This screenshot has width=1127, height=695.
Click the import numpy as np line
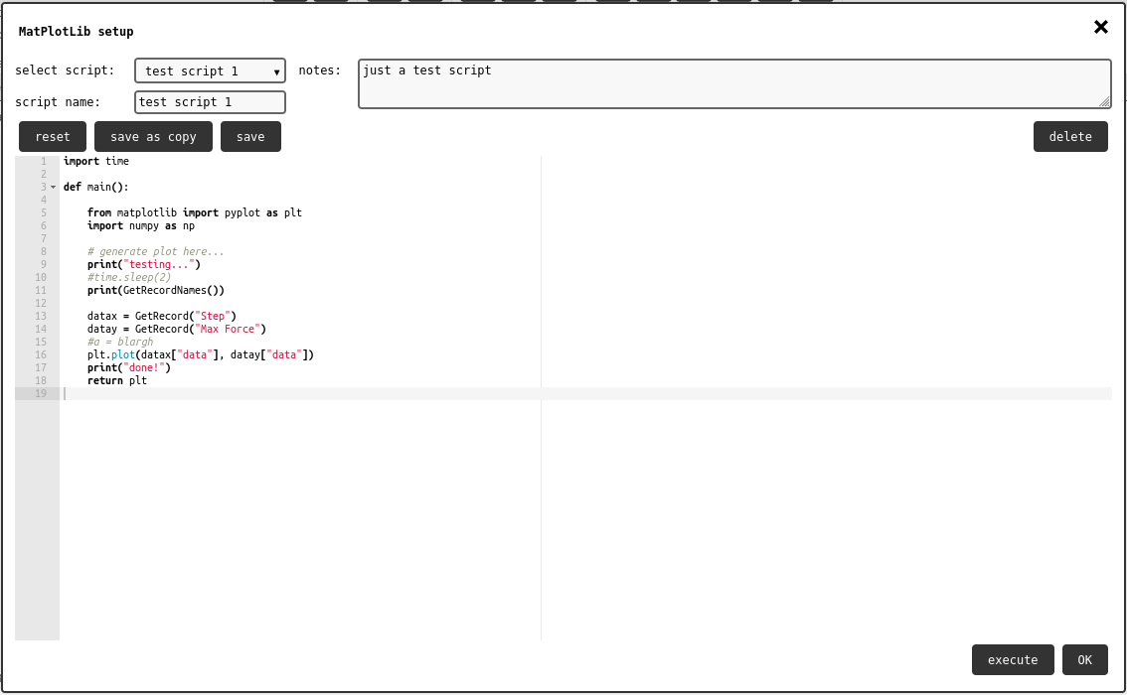pyautogui.click(x=141, y=225)
